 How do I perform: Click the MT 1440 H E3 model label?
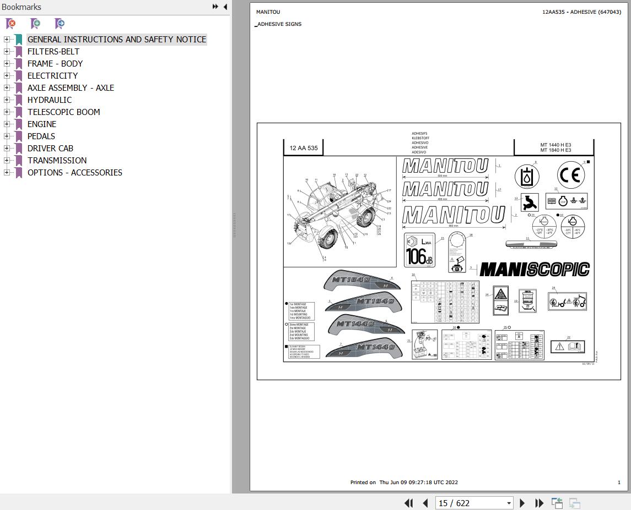[x=556, y=145]
